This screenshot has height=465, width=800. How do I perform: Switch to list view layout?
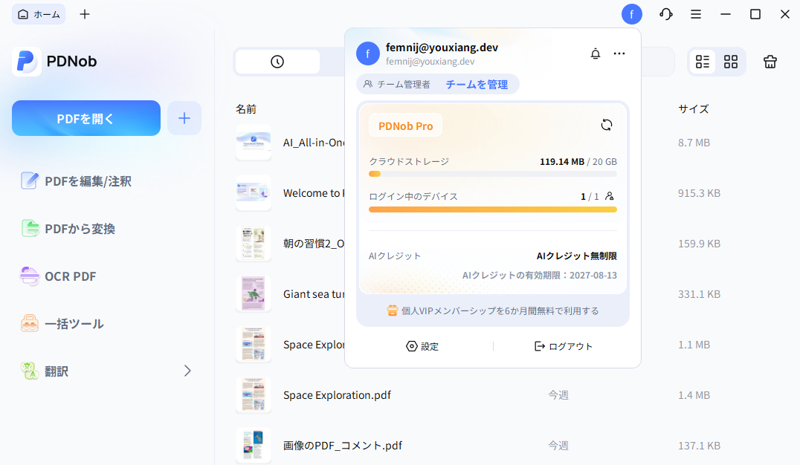point(703,62)
